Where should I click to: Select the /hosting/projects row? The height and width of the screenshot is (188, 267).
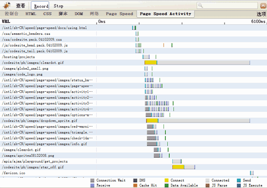coord(133,57)
